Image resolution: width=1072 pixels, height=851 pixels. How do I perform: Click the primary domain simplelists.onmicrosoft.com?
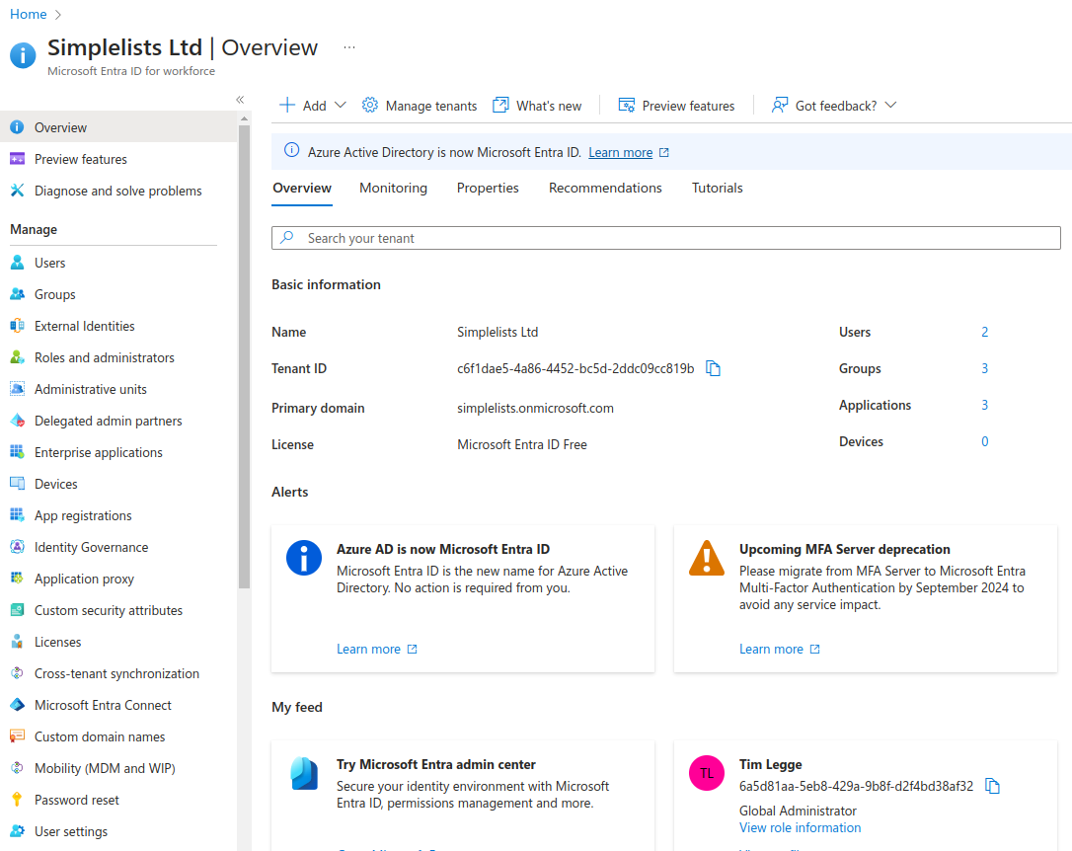coord(535,408)
